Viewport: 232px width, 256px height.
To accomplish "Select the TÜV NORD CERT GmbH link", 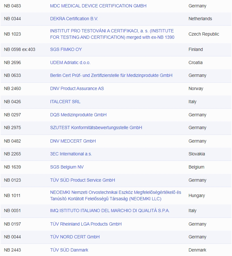I will 75,237.
